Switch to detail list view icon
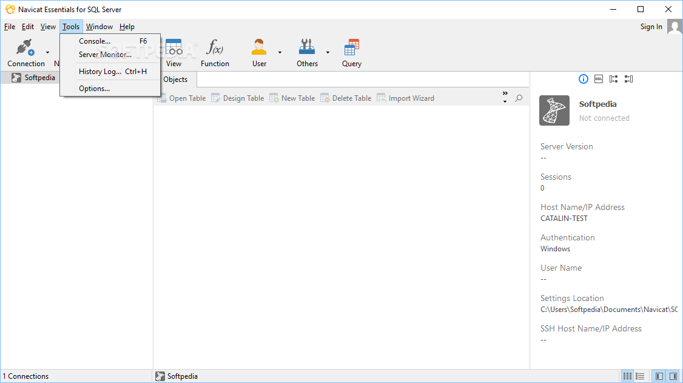The height and width of the screenshot is (383, 683). (x=640, y=376)
